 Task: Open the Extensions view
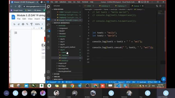coord(48,30)
